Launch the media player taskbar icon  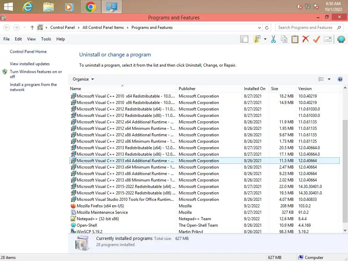pos(69,7)
